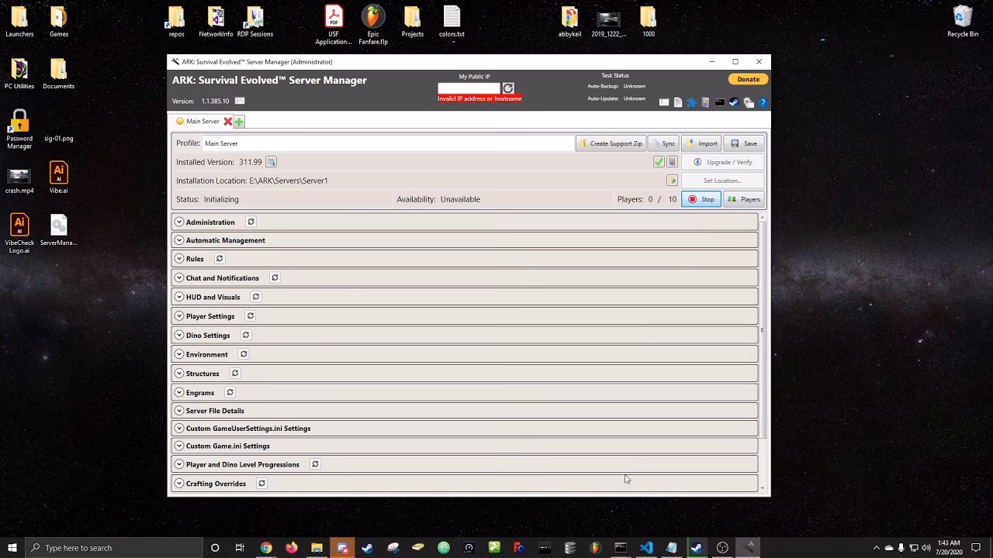993x558 pixels.
Task: Expand the Player Settings section
Action: [x=179, y=316]
